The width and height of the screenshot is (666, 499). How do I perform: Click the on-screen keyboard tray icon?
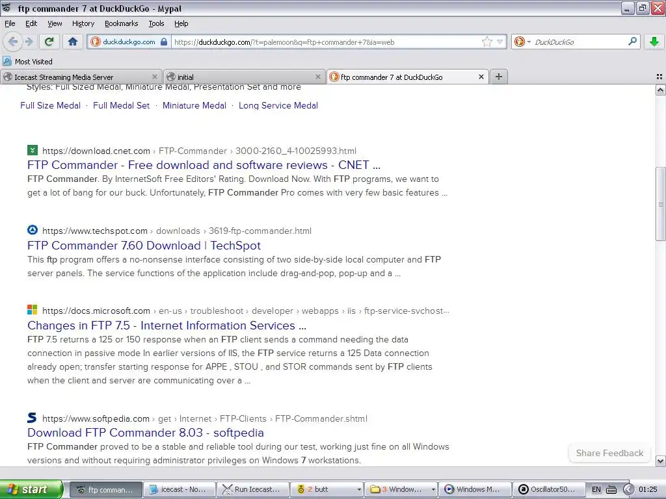(x=611, y=490)
